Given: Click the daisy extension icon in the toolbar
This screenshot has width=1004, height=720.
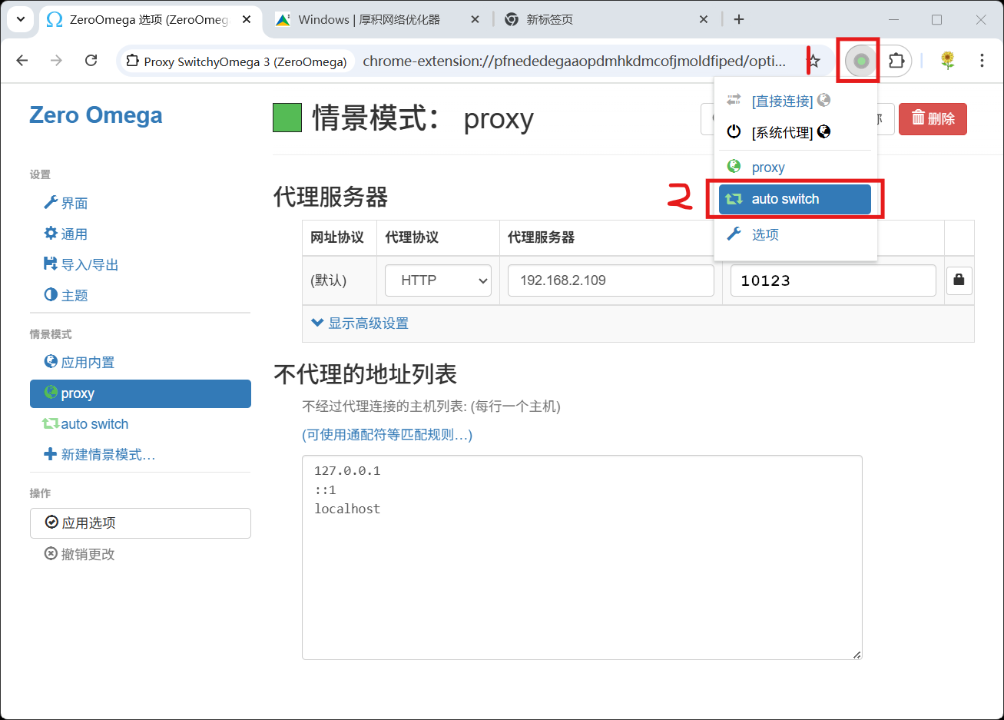Looking at the screenshot, I should click(x=947, y=60).
